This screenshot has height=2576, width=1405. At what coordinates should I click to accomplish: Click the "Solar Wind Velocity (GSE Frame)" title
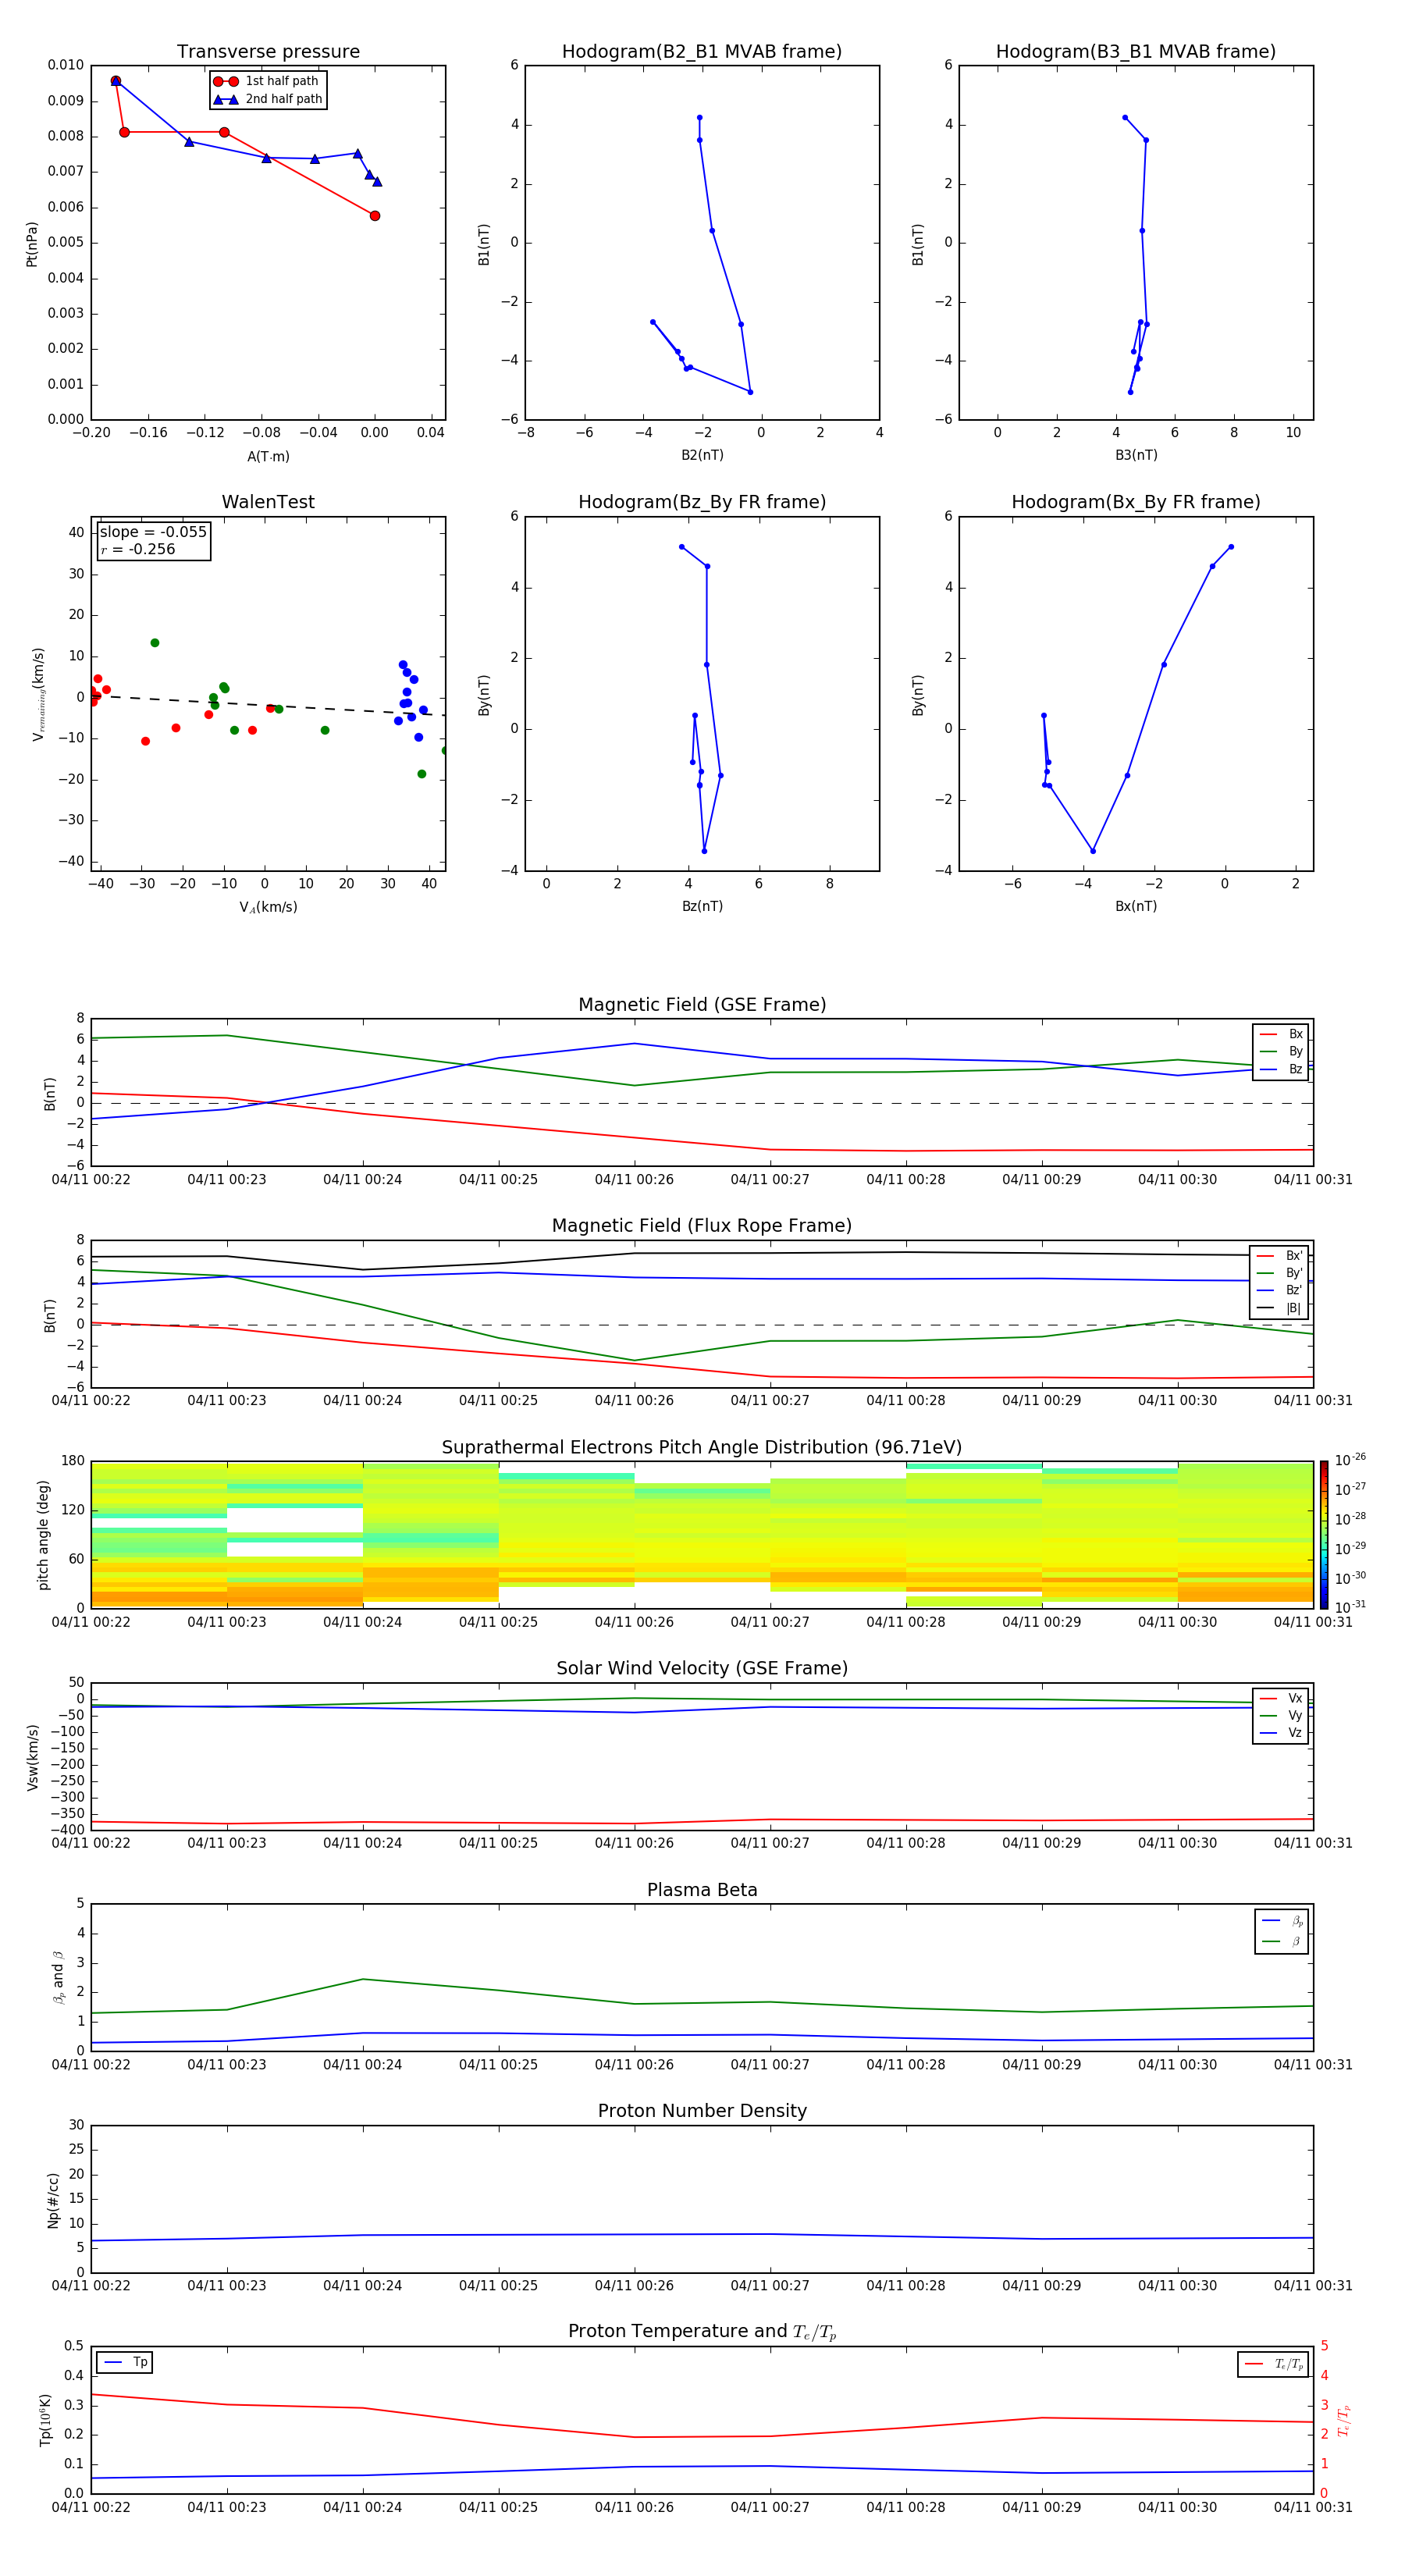point(702,1669)
